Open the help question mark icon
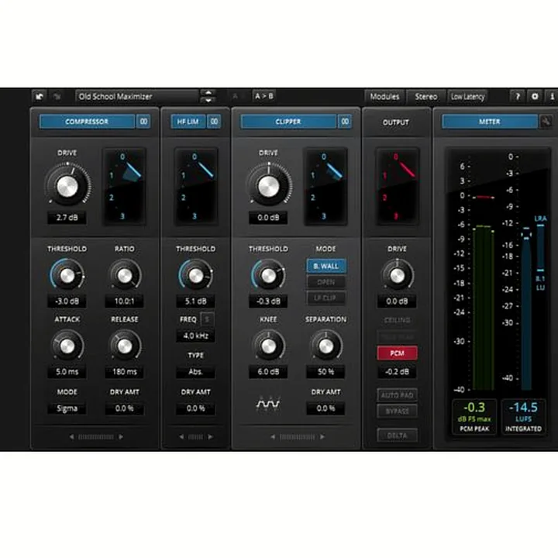 click(x=518, y=96)
